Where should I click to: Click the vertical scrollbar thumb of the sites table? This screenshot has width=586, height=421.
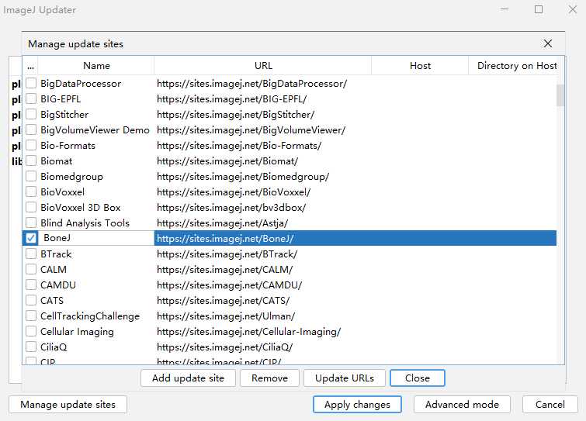click(x=560, y=95)
